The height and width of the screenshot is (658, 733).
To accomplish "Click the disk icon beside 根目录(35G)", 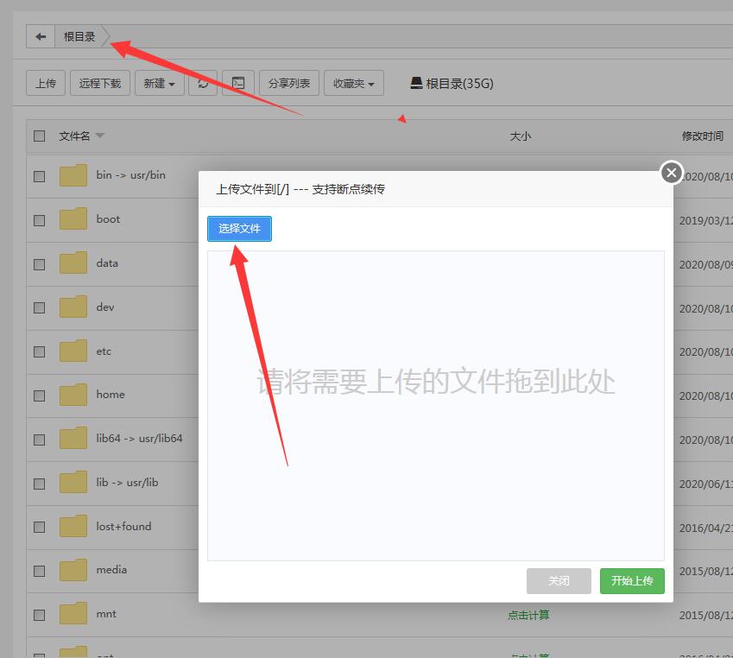I will (416, 84).
